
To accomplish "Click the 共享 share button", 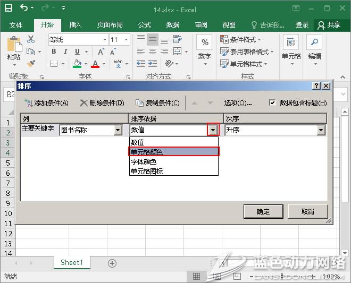I will click(x=329, y=25).
